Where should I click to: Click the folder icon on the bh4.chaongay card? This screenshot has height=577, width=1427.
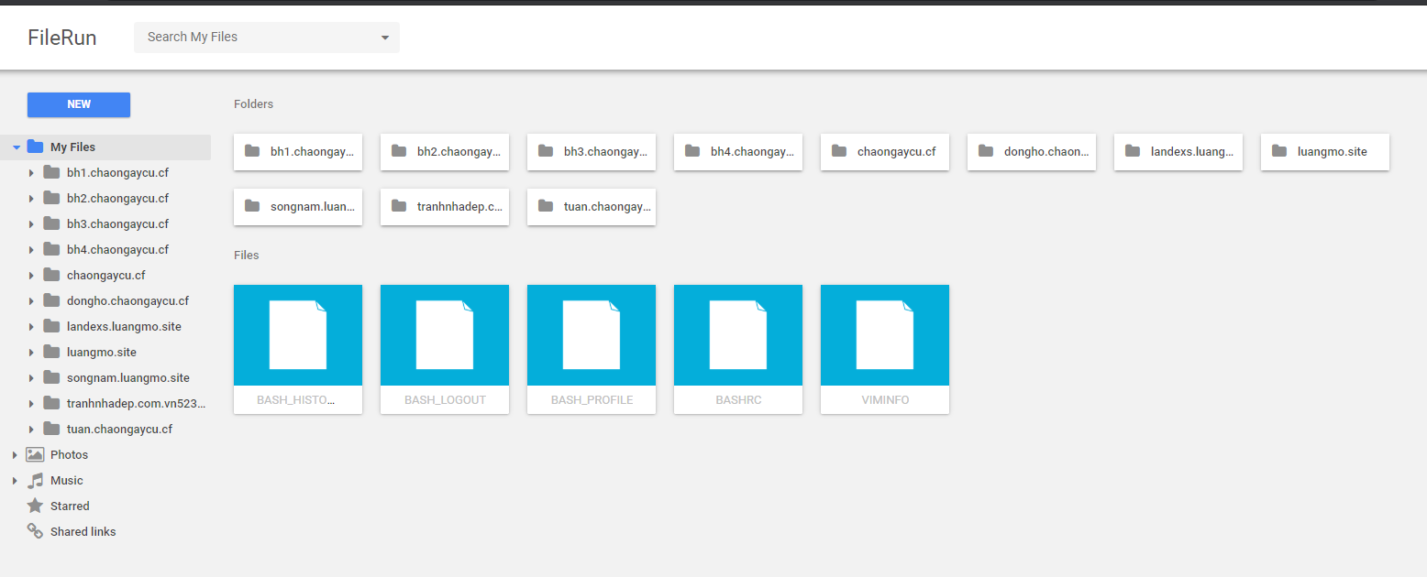[x=692, y=151]
